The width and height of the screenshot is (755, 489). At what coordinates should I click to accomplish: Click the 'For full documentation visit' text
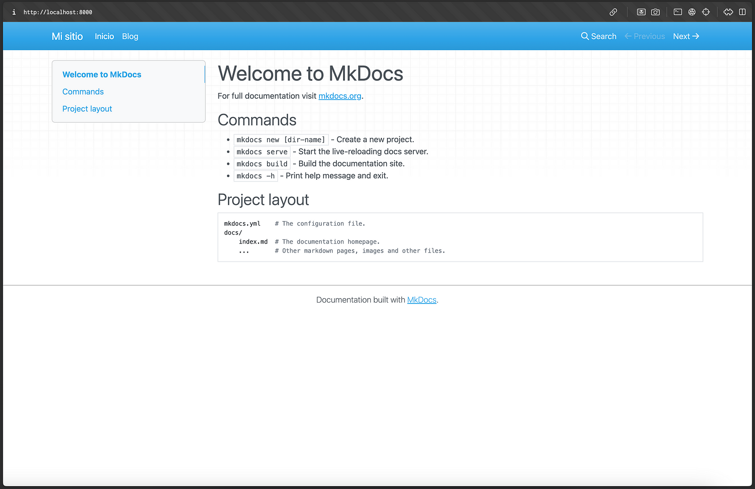click(267, 96)
